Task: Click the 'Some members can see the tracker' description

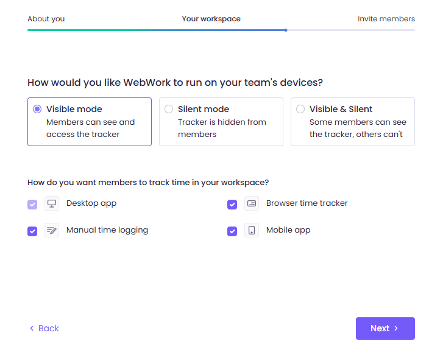Action: [358, 128]
